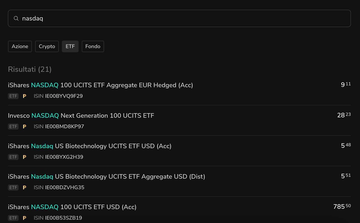
Task: Open the EUR Hedged Aggregate ETF details
Action: coord(100,85)
